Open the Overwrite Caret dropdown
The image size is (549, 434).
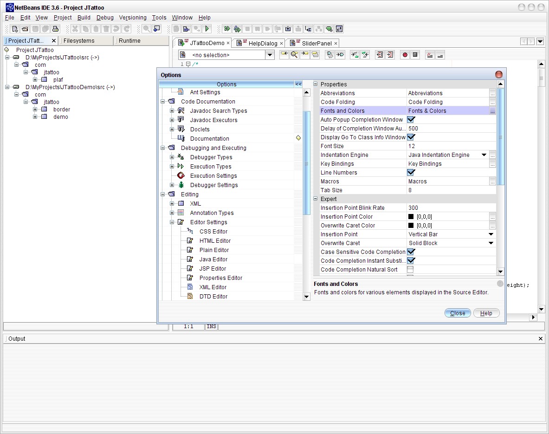click(x=491, y=243)
